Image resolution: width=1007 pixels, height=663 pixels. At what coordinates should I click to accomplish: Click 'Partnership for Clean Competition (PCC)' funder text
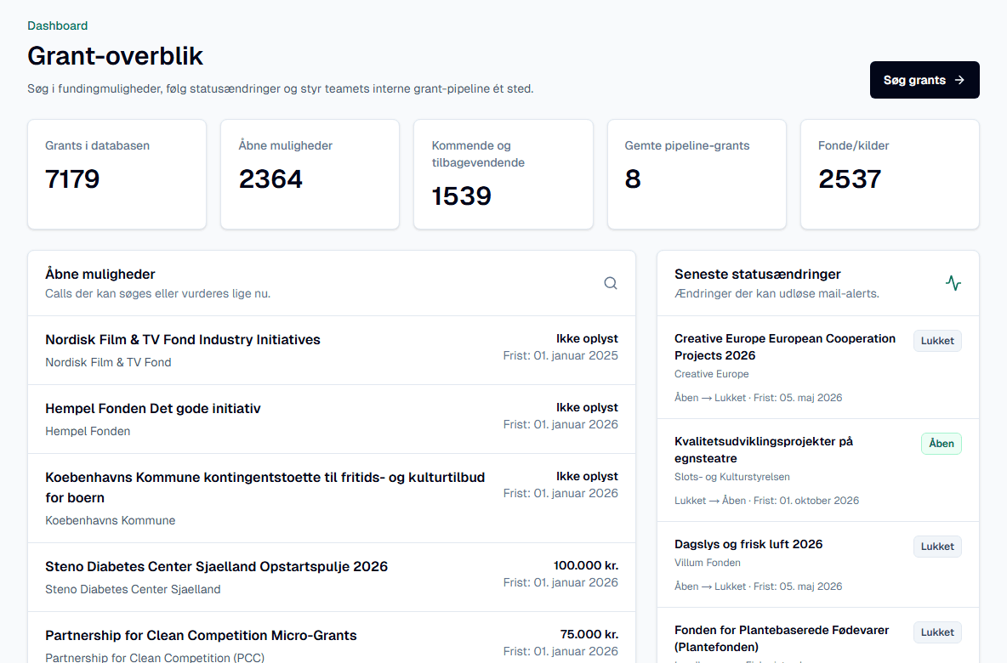[154, 658]
